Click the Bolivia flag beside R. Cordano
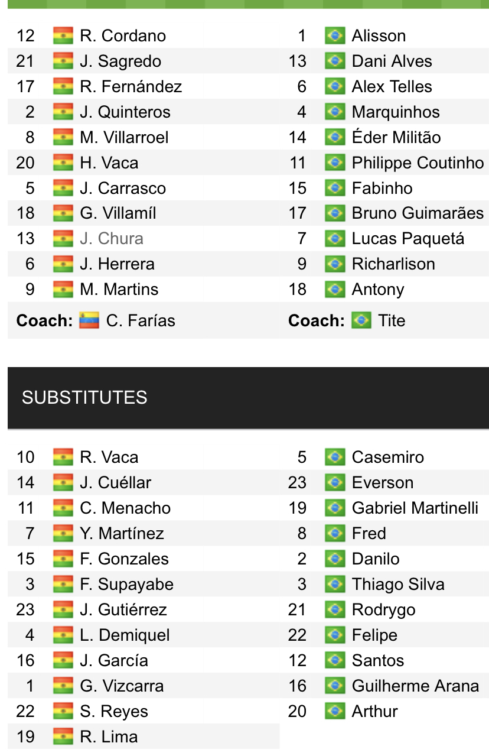The image size is (489, 756). point(63,35)
